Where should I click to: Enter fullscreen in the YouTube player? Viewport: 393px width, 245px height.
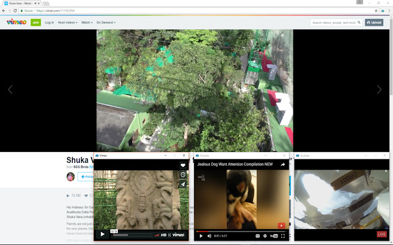282,236
